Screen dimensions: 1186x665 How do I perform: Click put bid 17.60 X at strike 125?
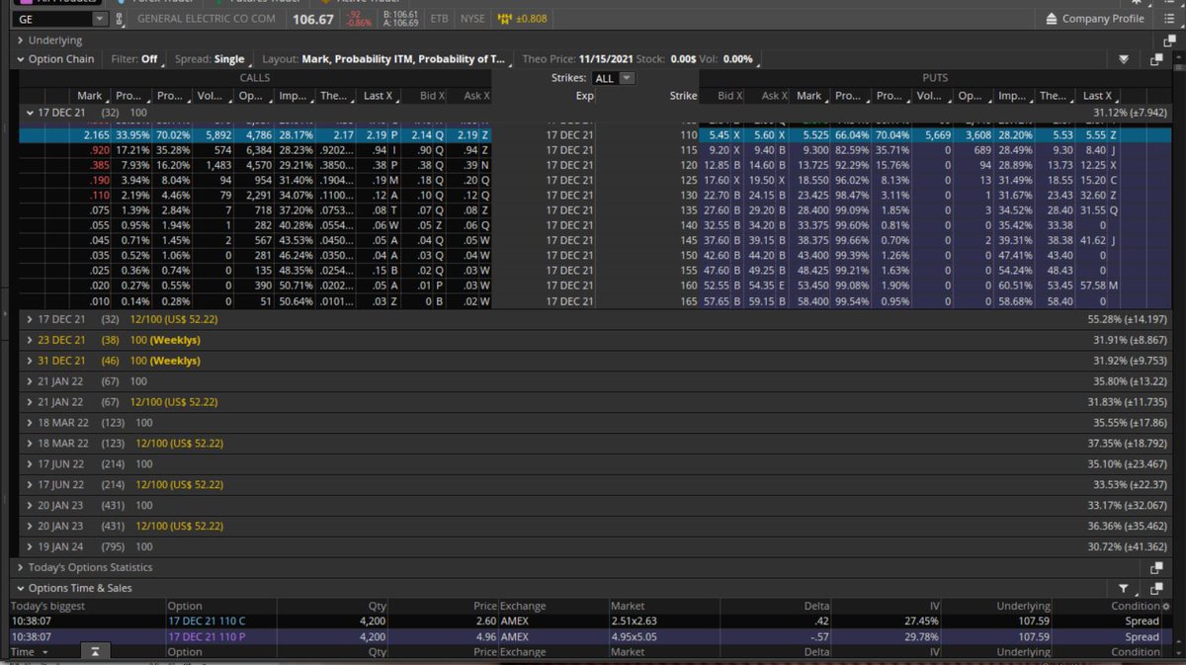(722, 180)
